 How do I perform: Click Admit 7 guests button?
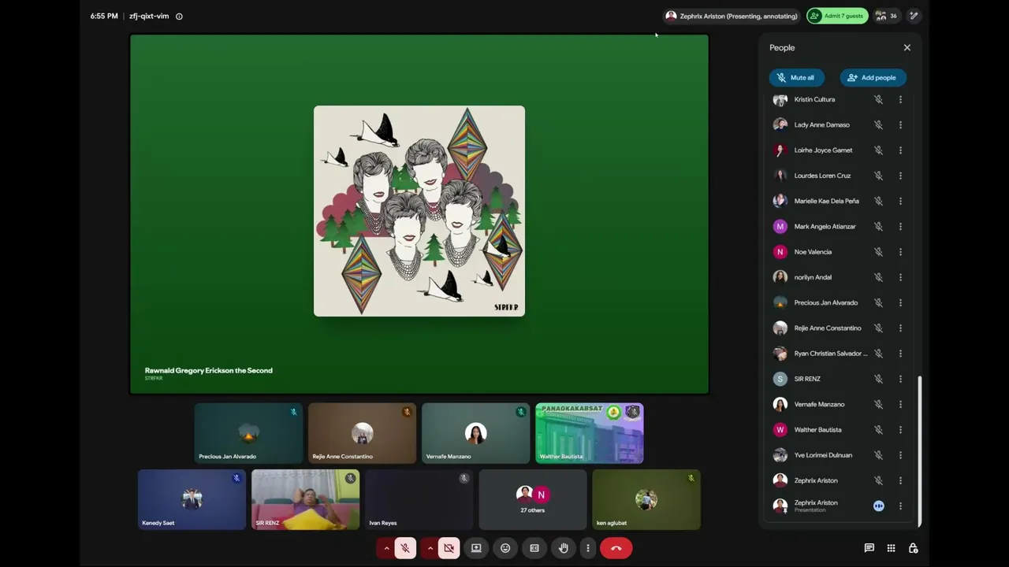(837, 16)
